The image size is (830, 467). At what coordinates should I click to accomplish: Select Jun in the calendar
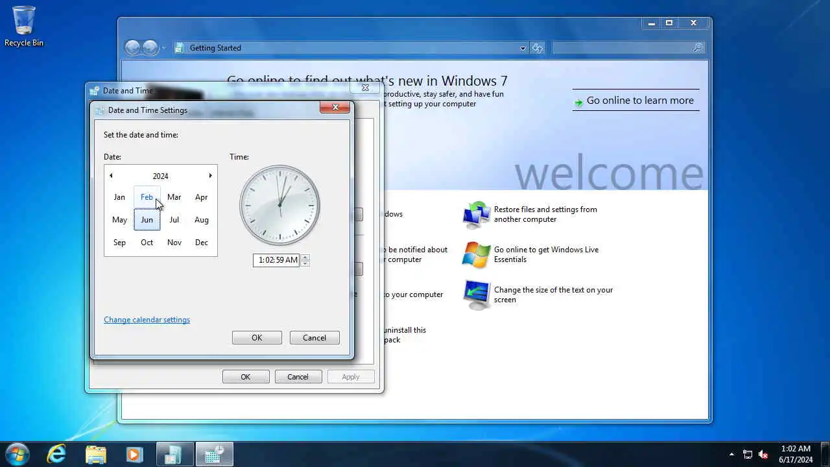click(147, 220)
